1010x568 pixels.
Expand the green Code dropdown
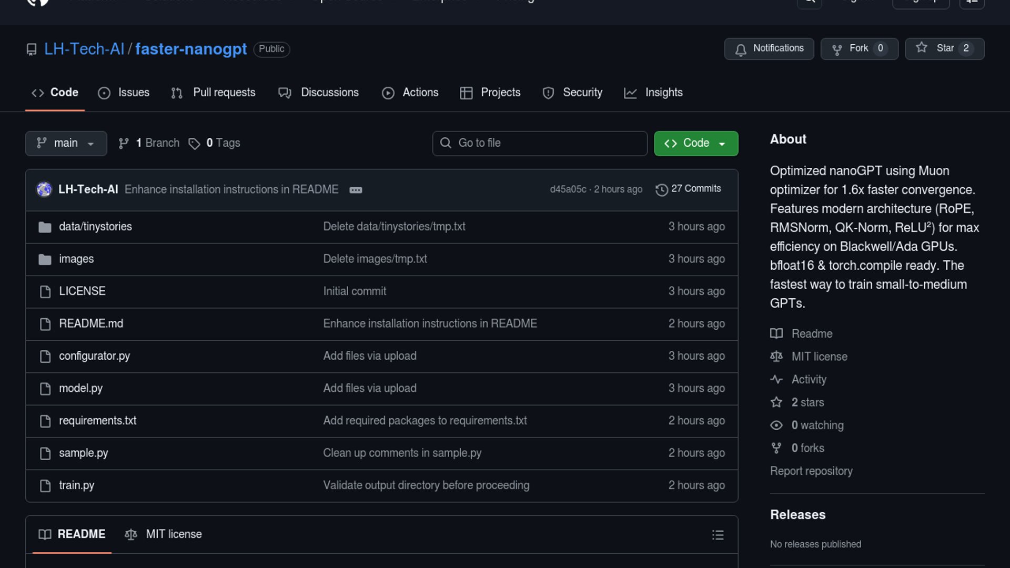(695, 143)
